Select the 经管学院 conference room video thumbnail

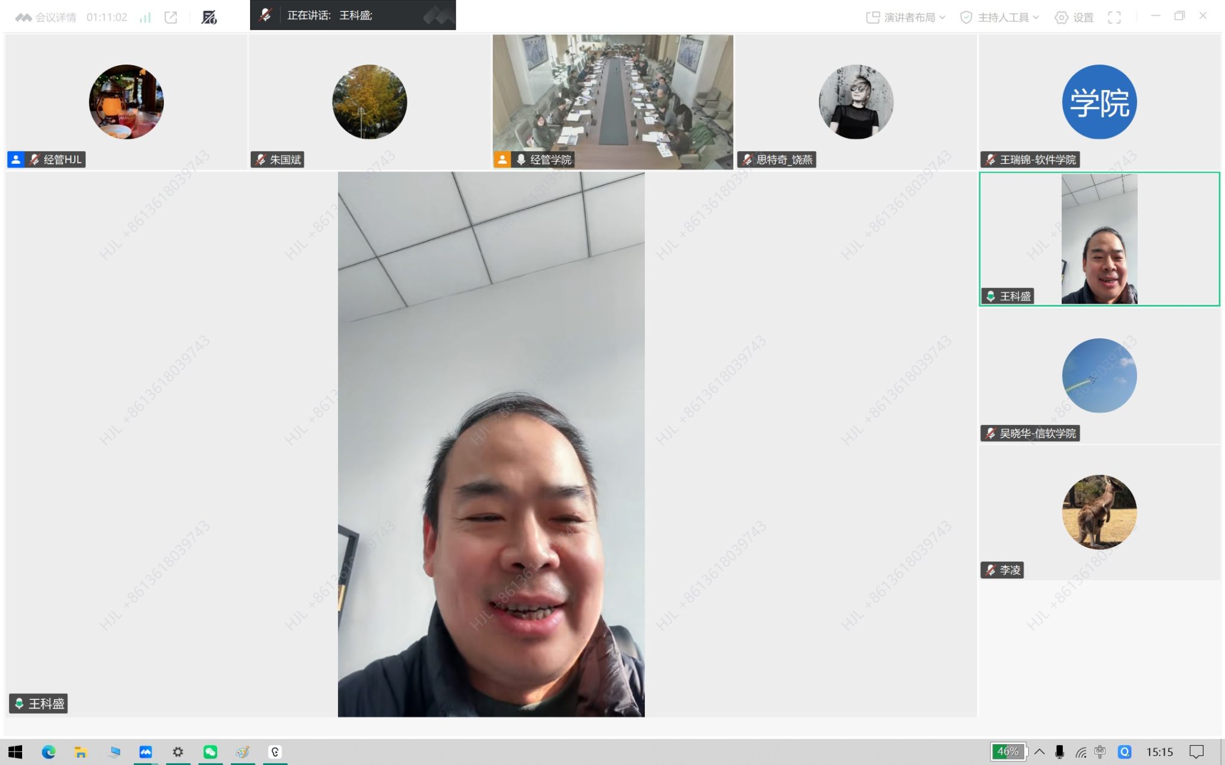pyautogui.click(x=612, y=102)
